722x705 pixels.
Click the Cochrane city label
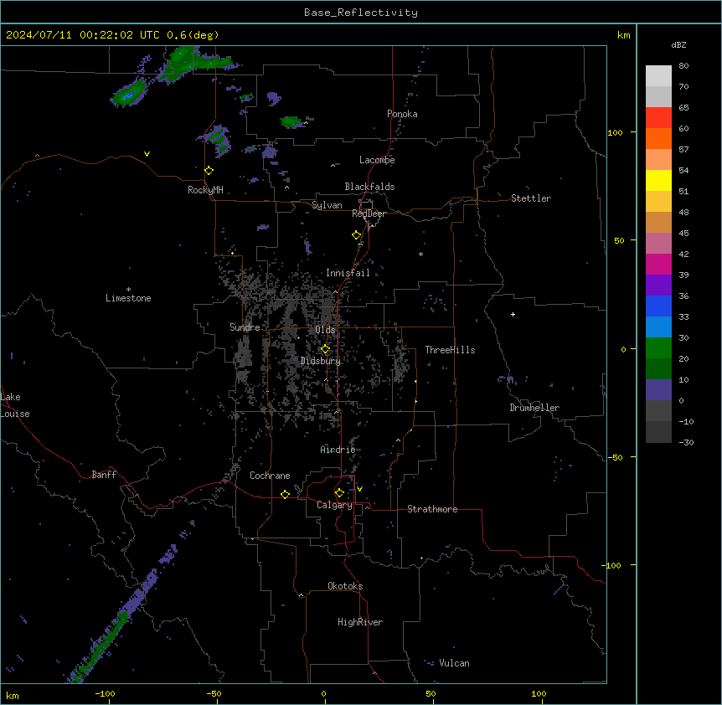(270, 476)
